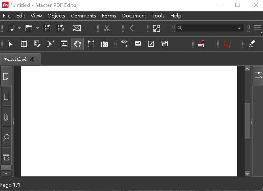Screen dimensions: 263x191
Task: Click the blank document page area
Action: [x=129, y=121]
